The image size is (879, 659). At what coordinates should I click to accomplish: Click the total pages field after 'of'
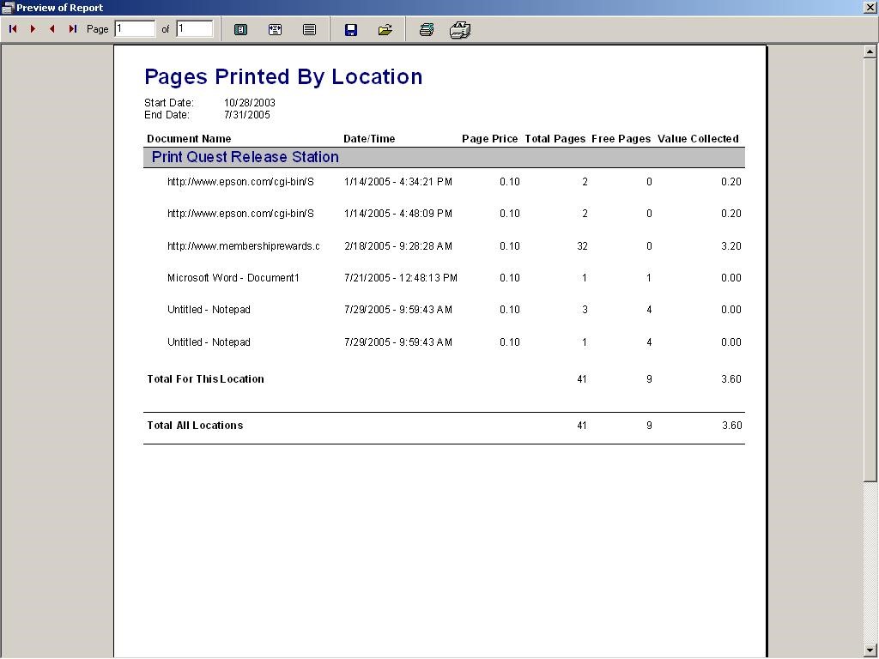coord(195,28)
